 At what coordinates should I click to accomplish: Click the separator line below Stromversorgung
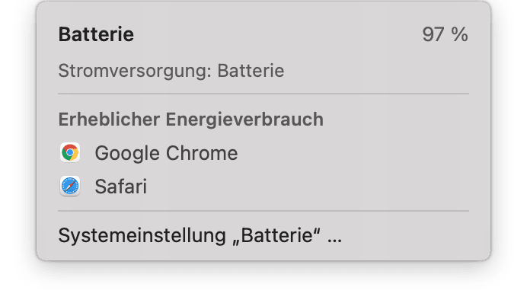tap(263, 94)
